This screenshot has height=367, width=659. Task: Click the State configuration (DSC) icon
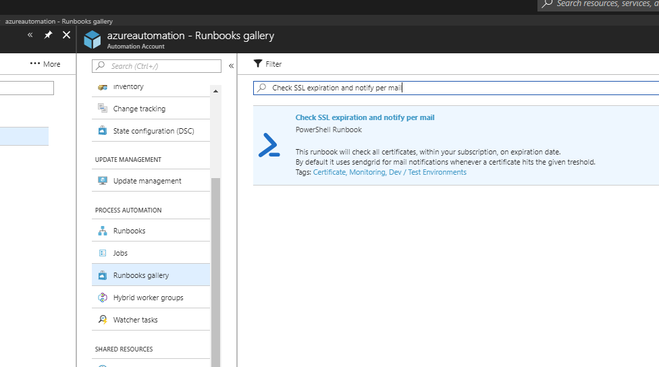103,131
